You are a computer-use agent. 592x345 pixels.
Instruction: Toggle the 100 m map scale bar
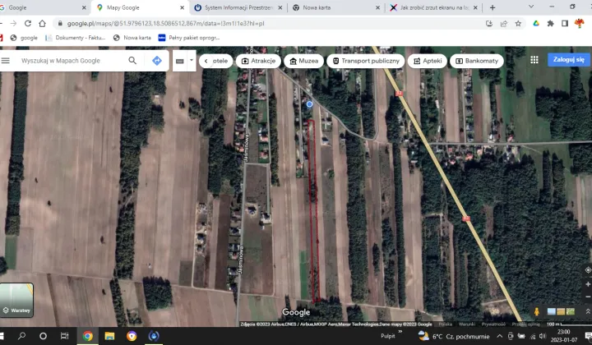coord(569,324)
